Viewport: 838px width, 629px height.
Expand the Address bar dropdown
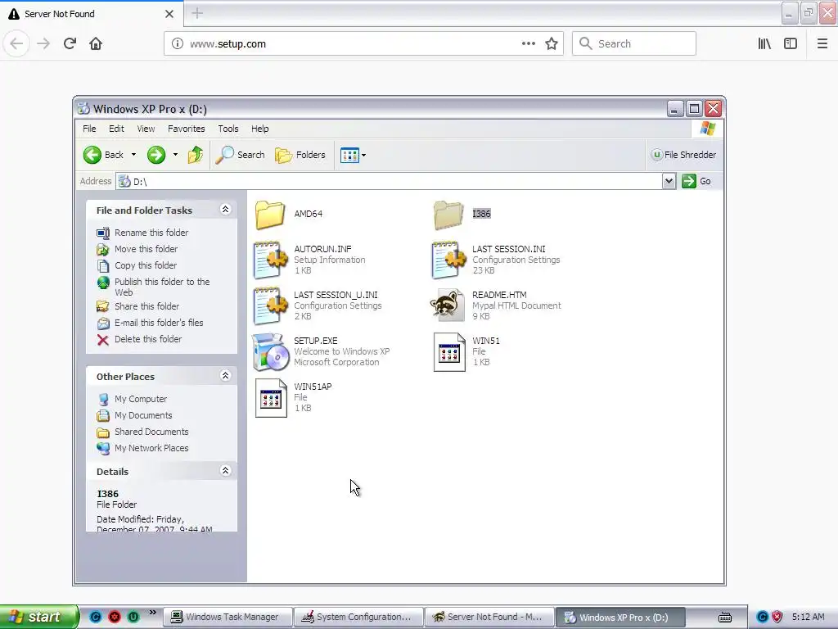point(669,181)
